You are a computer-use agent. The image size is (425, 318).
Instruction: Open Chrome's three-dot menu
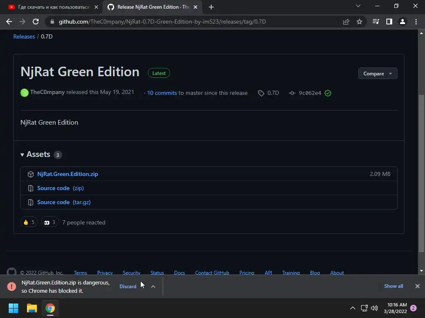(x=416, y=22)
